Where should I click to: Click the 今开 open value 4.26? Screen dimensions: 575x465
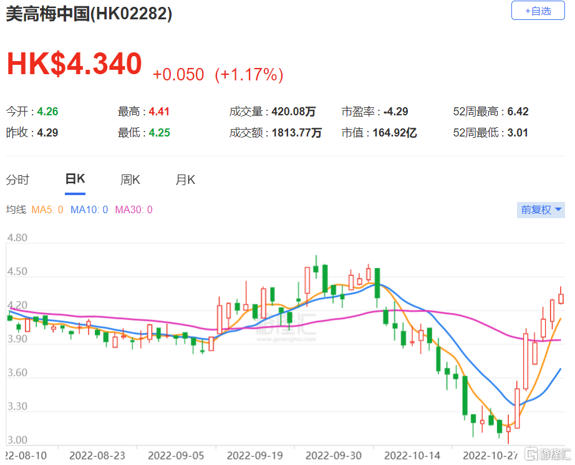(x=47, y=112)
